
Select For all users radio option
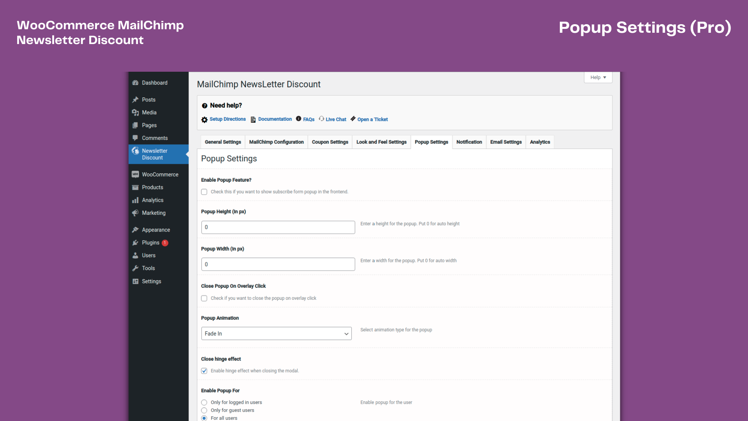click(x=204, y=418)
